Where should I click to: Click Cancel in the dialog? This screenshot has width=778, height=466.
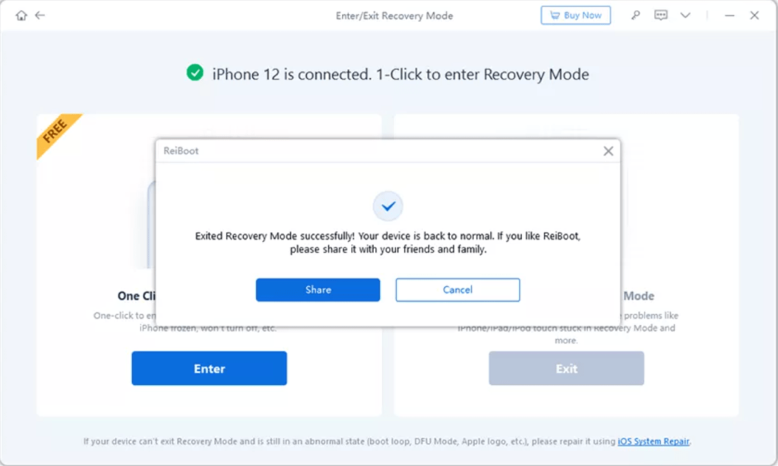pyautogui.click(x=457, y=289)
